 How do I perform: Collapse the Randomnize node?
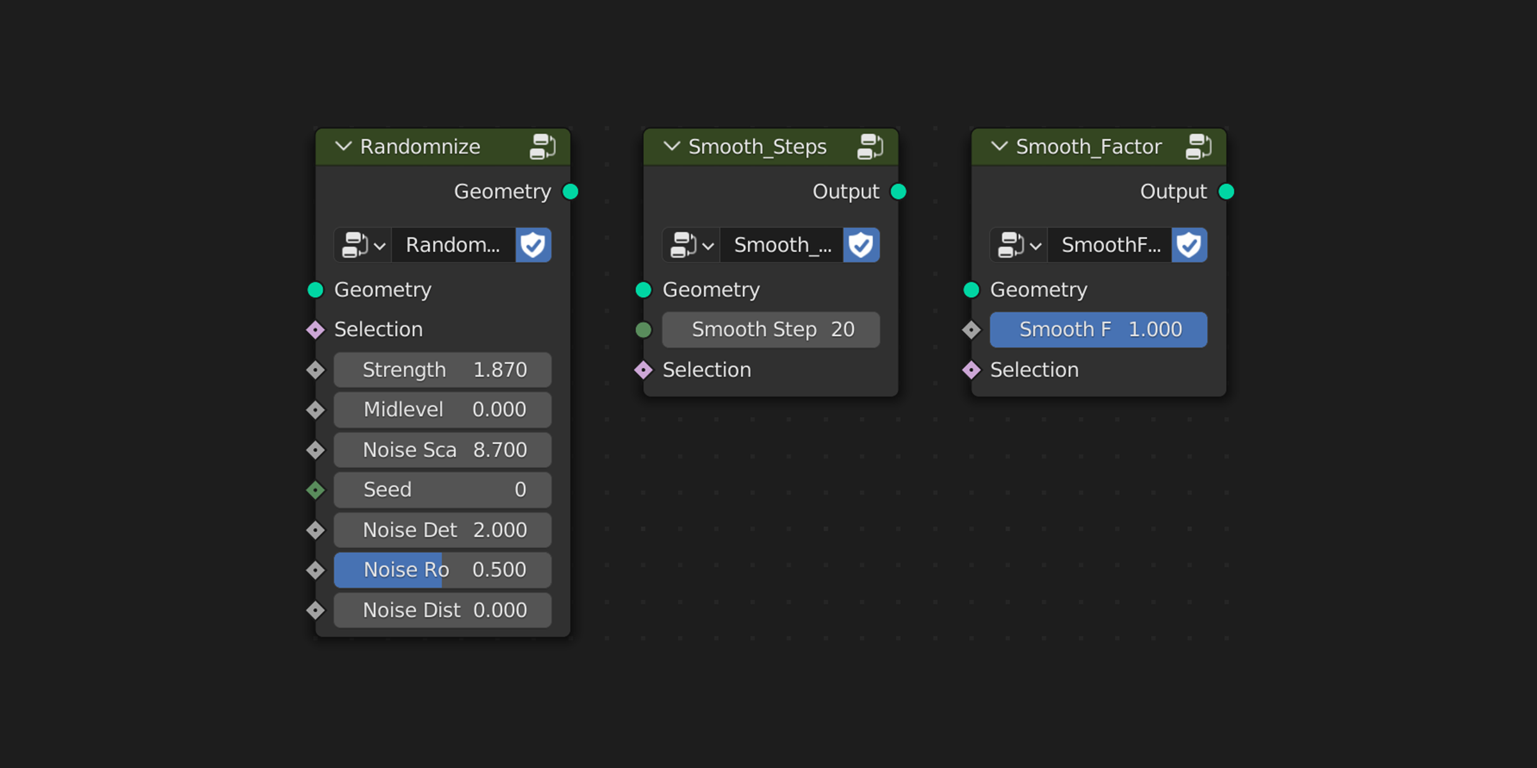(343, 146)
